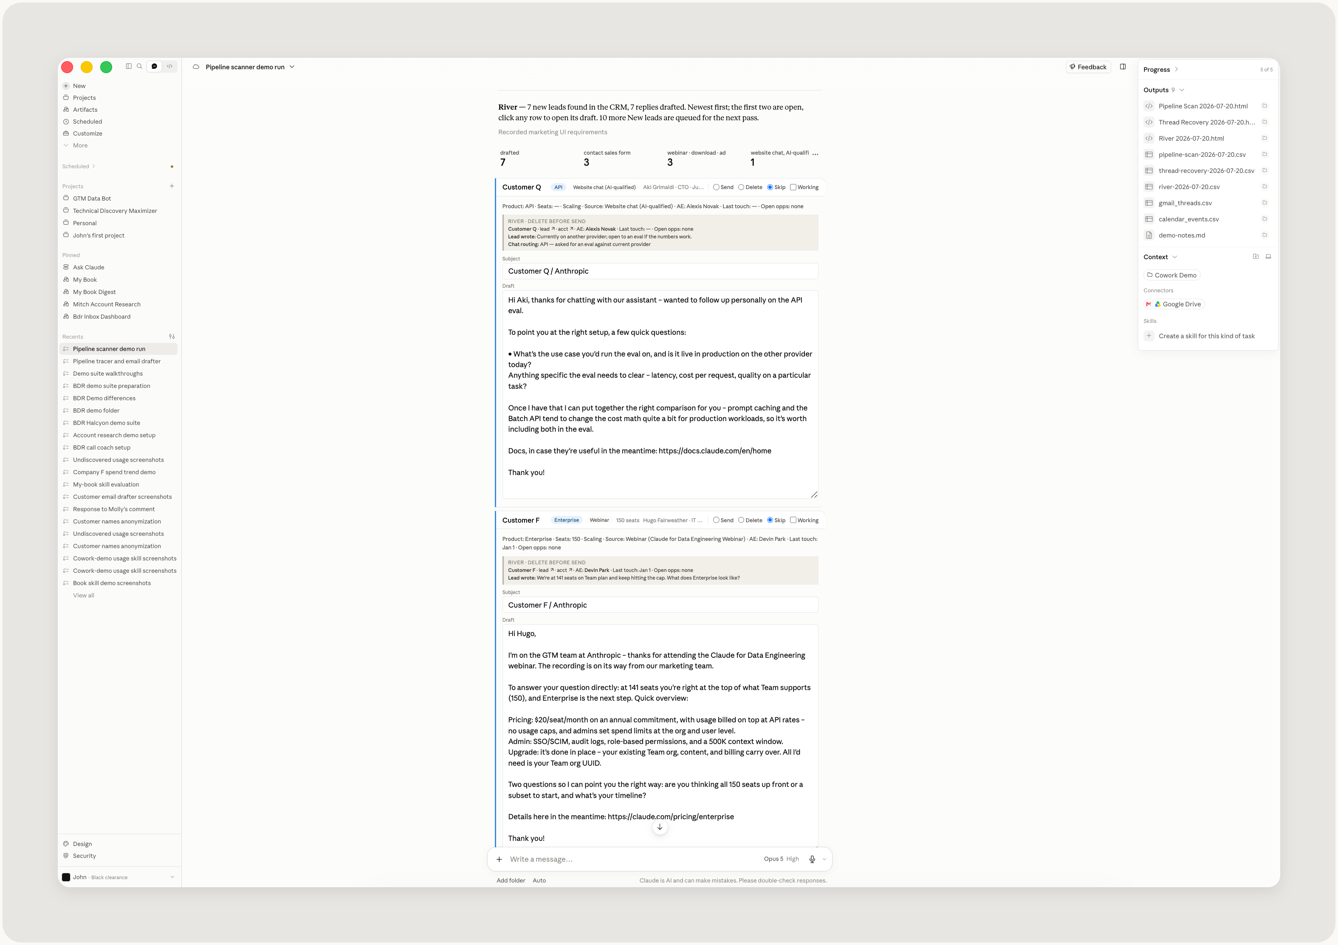Toggle the right side panel icon
The width and height of the screenshot is (1338, 945).
(1123, 67)
